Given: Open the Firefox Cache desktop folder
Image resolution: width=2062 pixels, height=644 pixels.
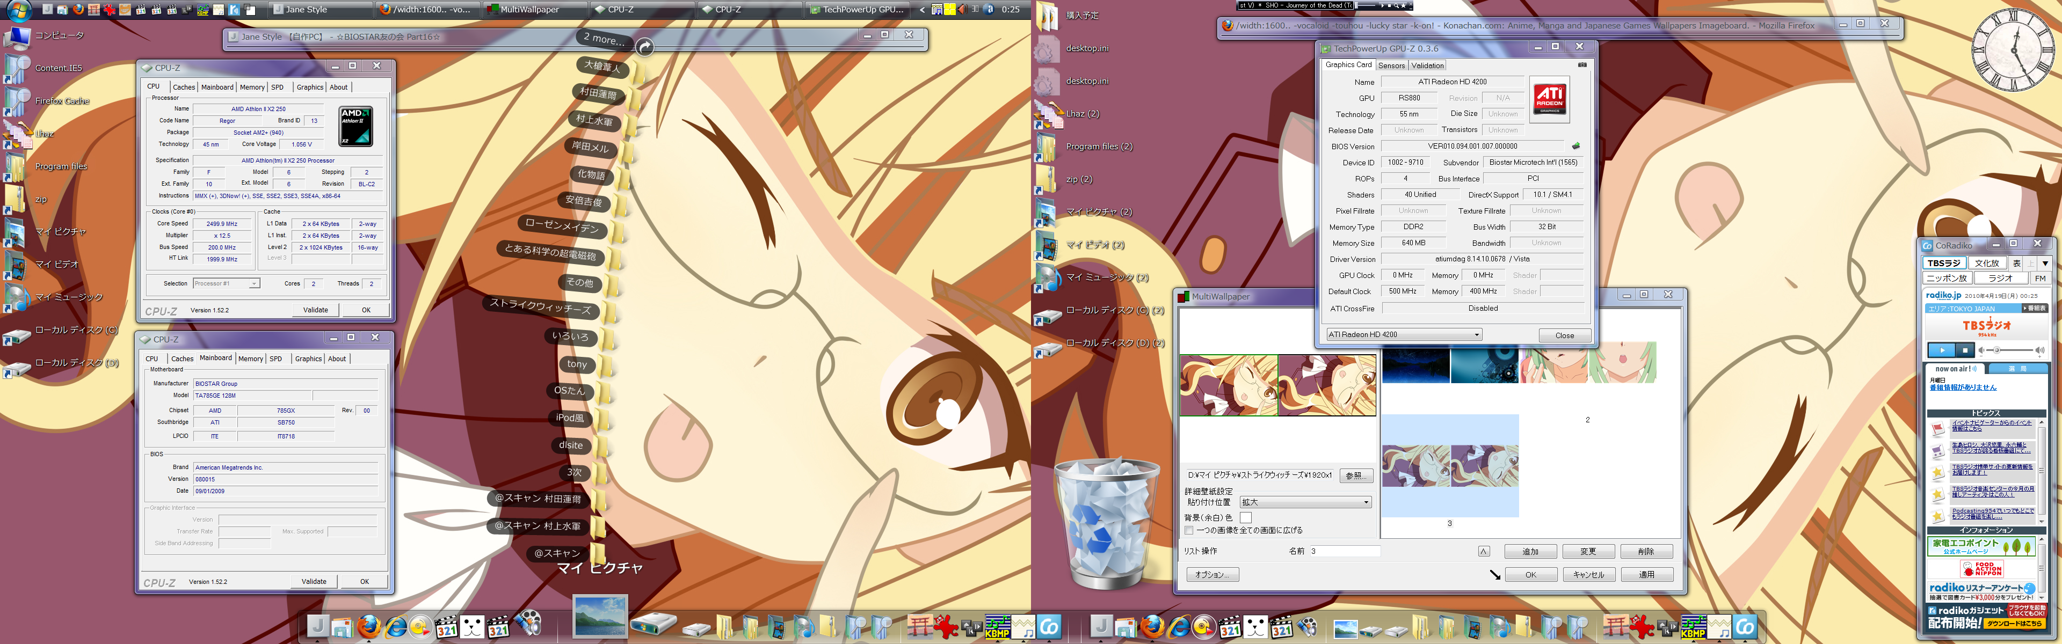Looking at the screenshot, I should tap(18, 103).
